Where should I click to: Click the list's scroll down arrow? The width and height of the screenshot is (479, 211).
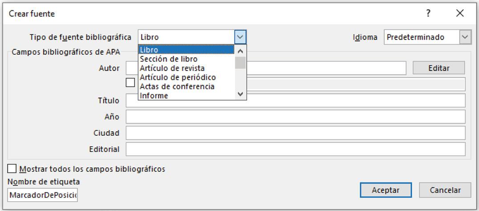click(x=240, y=94)
